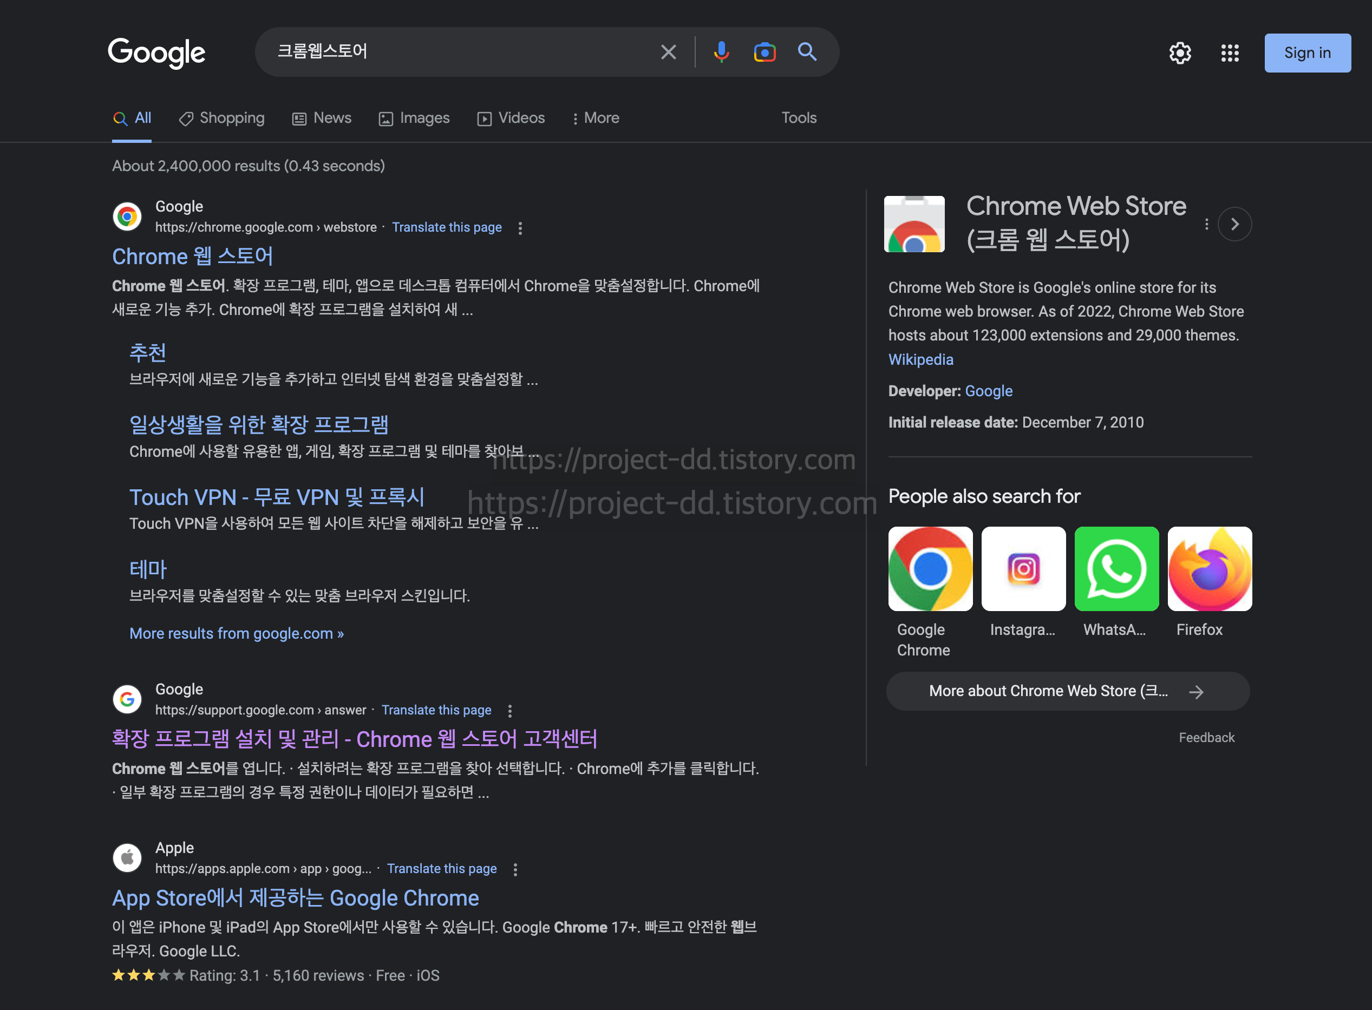Screen dimensions: 1372x1010
Task: Switch to the Images tab
Action: [x=415, y=118]
